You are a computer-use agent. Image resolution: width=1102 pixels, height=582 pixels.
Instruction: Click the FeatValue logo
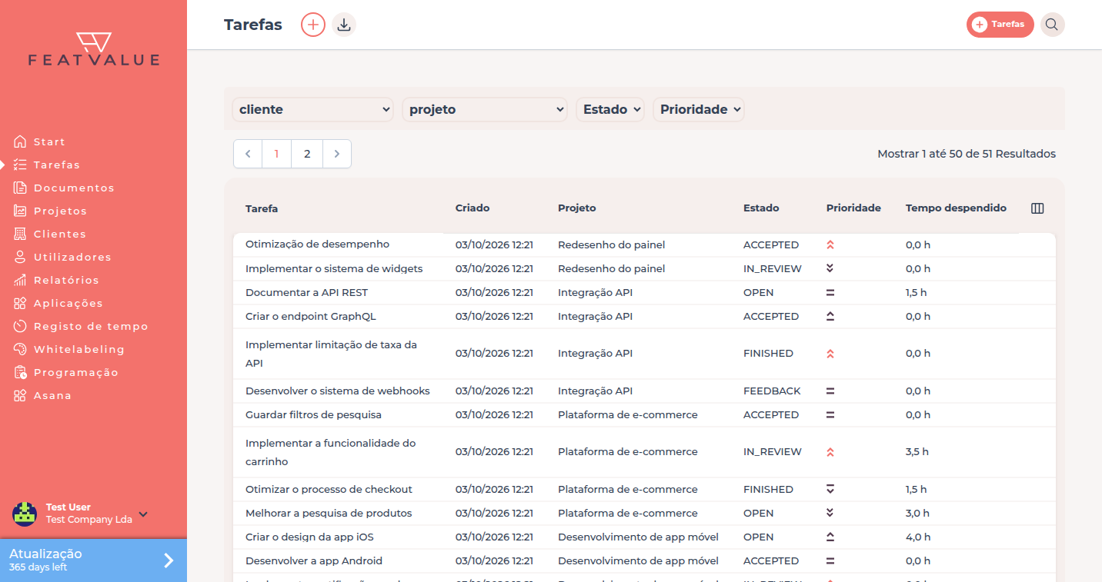click(x=94, y=49)
